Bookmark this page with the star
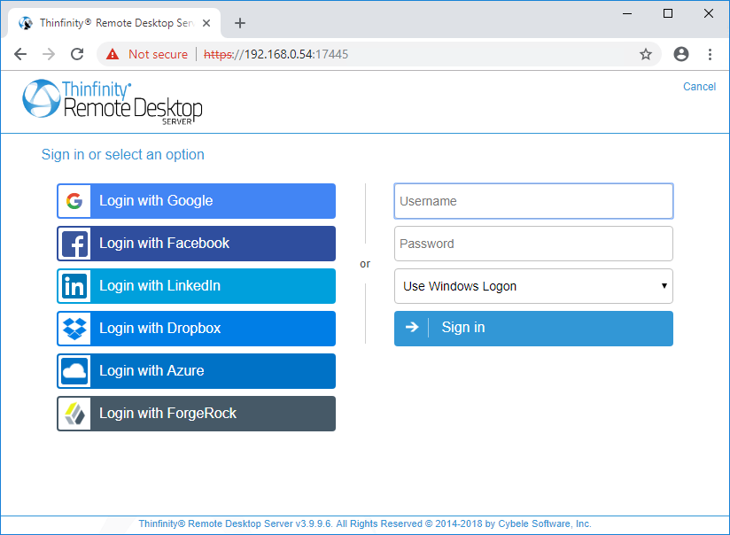 point(645,55)
